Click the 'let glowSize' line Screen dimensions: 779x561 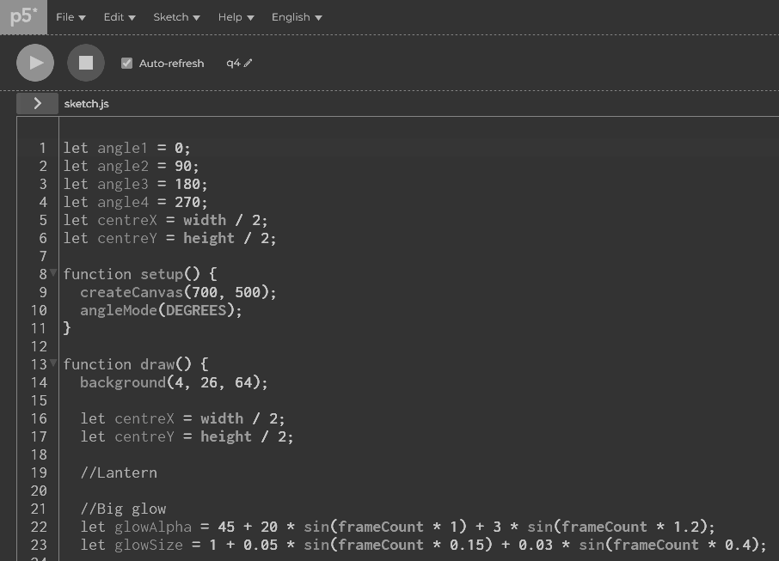click(423, 545)
